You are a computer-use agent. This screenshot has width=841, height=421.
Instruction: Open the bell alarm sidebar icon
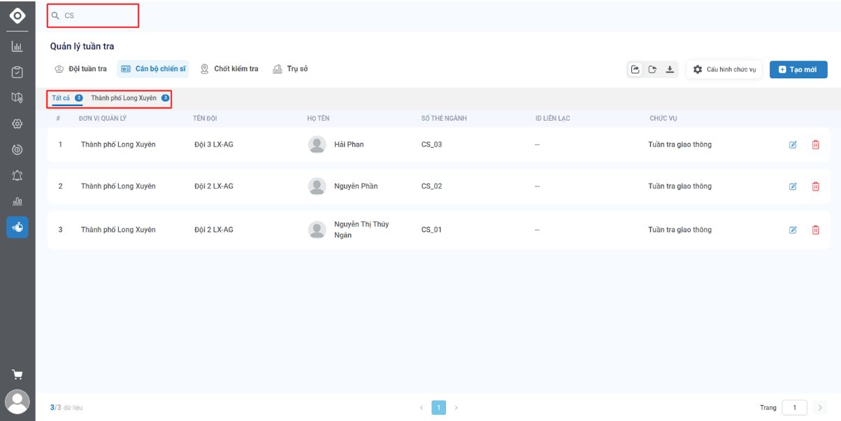(x=17, y=175)
